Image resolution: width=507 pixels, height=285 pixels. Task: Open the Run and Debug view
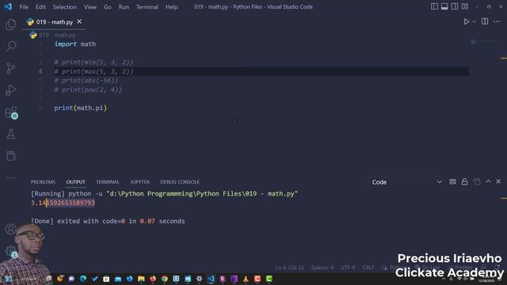tap(10, 90)
